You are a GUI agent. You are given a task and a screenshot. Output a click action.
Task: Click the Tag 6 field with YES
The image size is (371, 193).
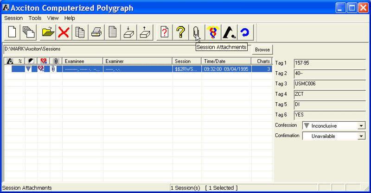click(330, 116)
